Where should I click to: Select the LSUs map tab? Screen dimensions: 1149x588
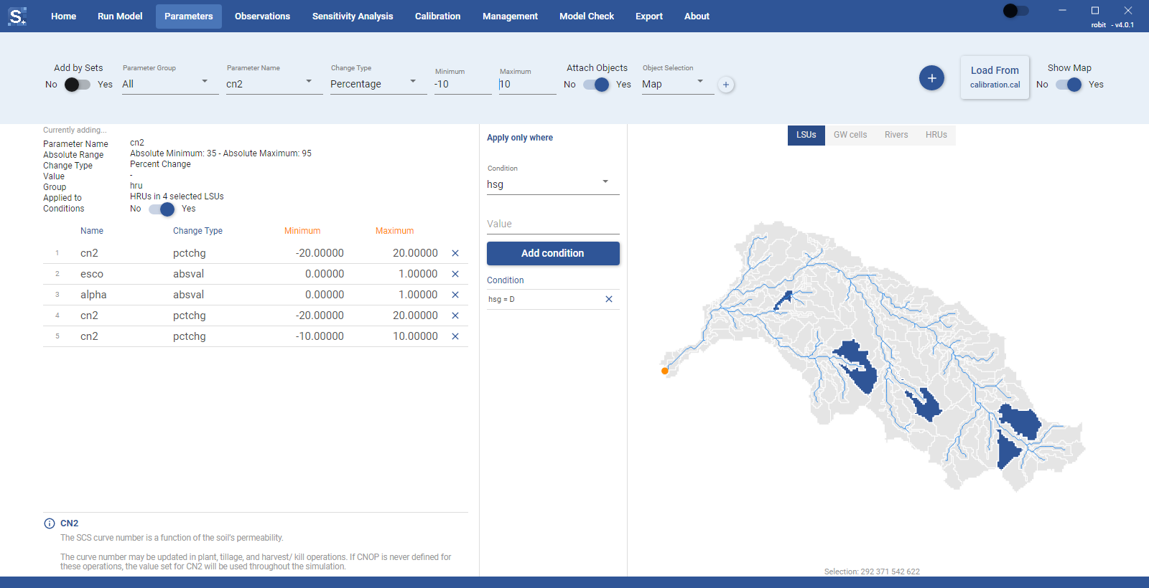tap(806, 135)
